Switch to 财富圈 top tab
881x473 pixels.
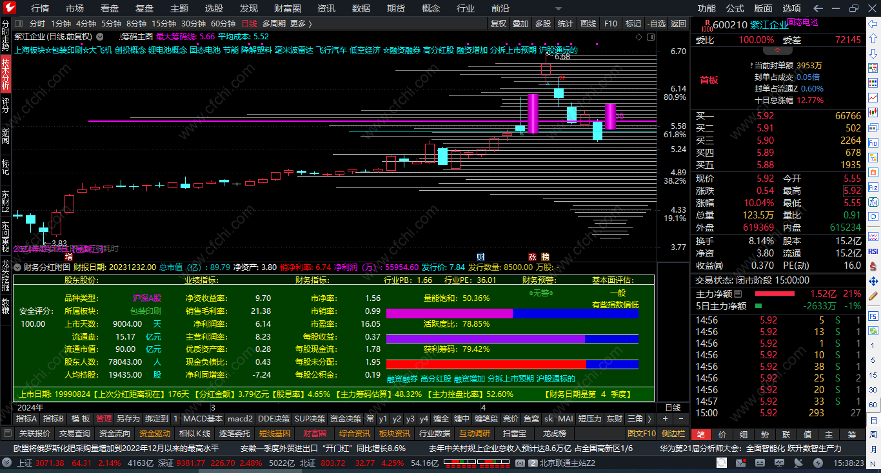(x=288, y=8)
